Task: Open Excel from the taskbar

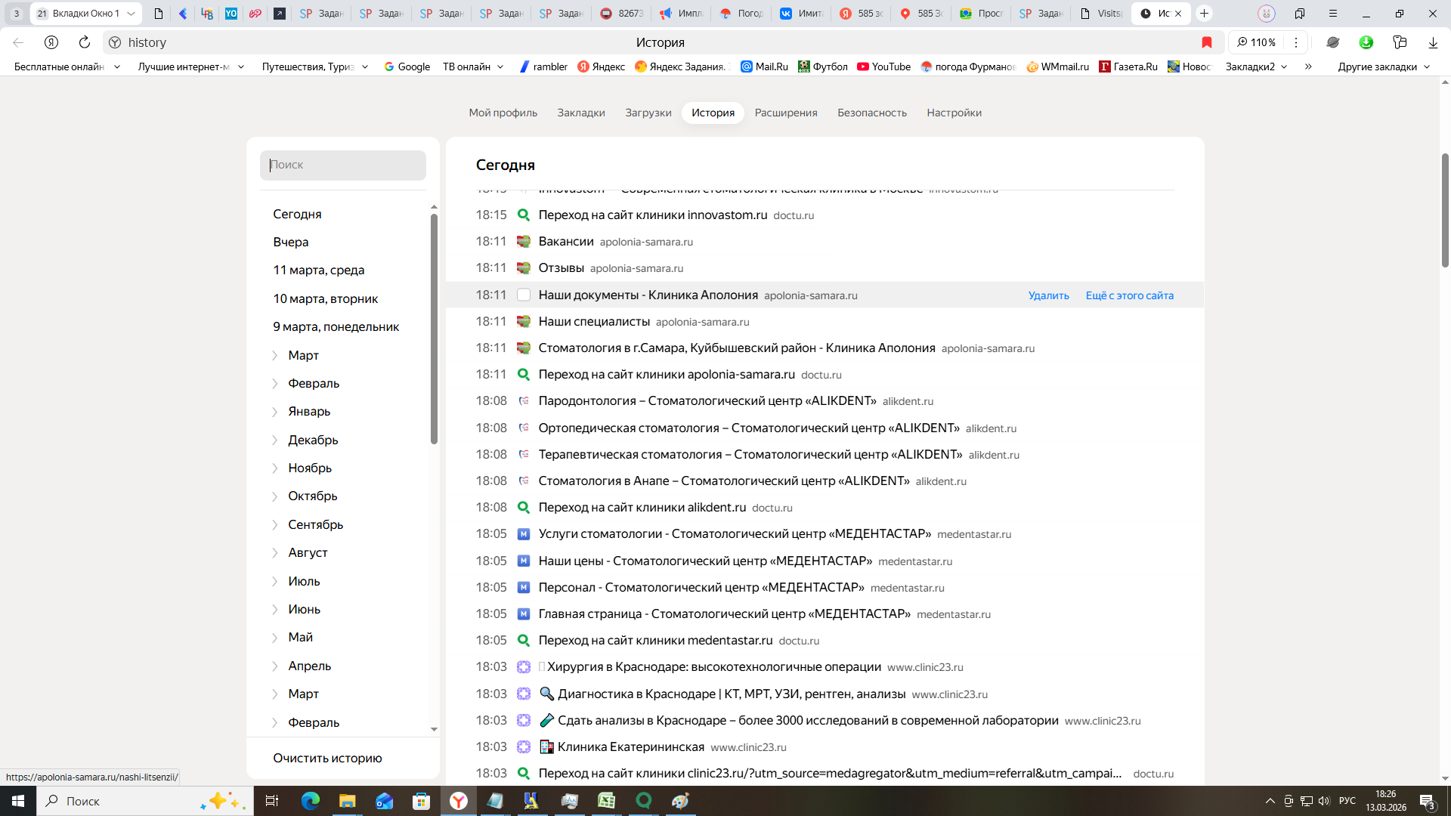Action: (606, 801)
